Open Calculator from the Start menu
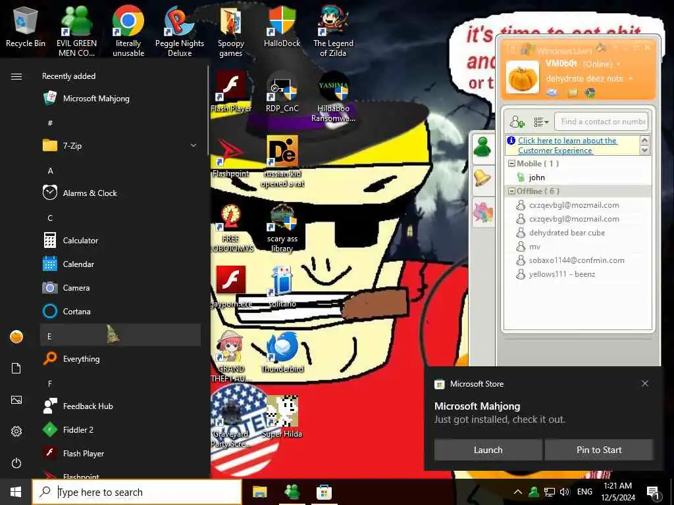 tap(120, 241)
